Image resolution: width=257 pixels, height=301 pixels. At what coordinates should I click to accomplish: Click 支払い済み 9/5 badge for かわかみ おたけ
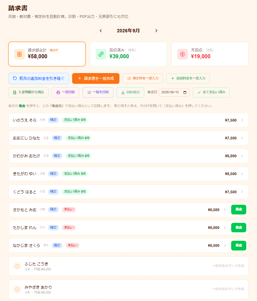tap(79, 156)
